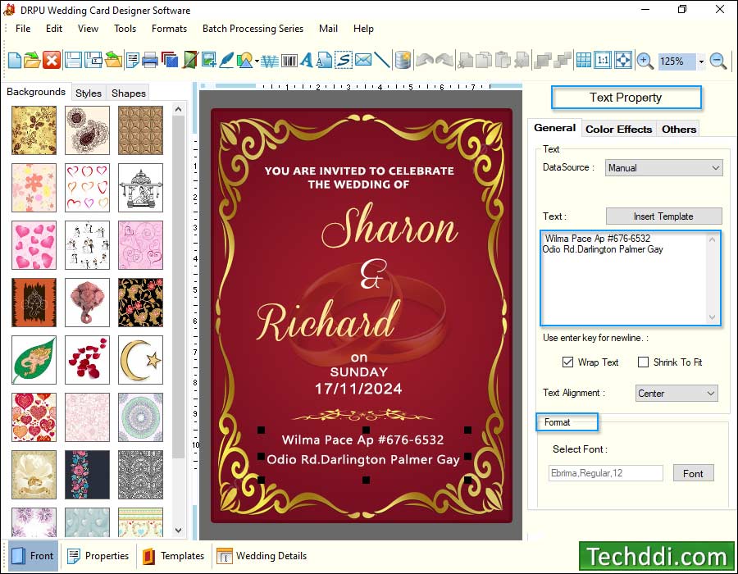Select the elephant head background thumbnail
The image size is (738, 574).
tap(87, 303)
